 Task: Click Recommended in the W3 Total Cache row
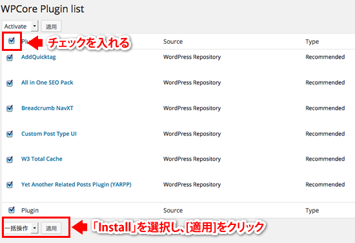[x=325, y=159]
